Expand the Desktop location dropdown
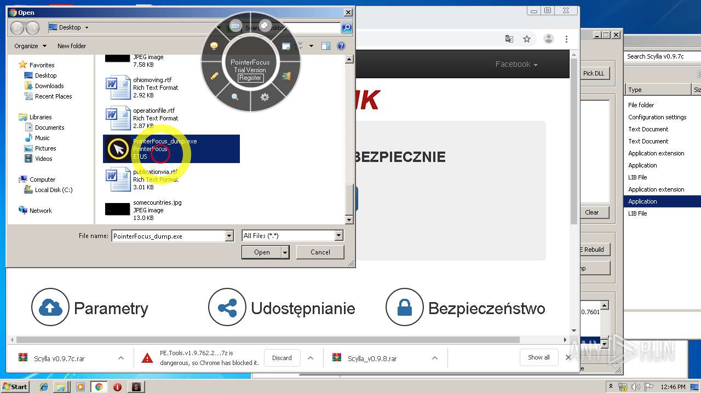This screenshot has width=701, height=394. tap(87, 27)
